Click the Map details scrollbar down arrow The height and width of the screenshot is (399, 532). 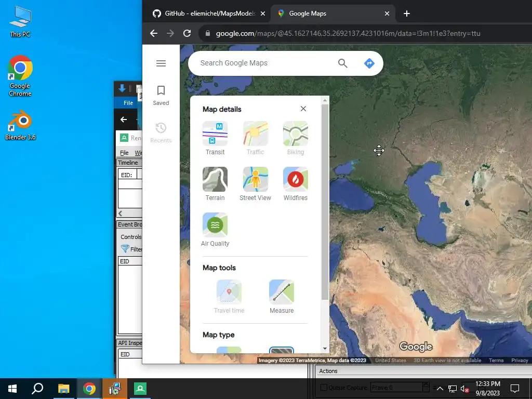325,349
